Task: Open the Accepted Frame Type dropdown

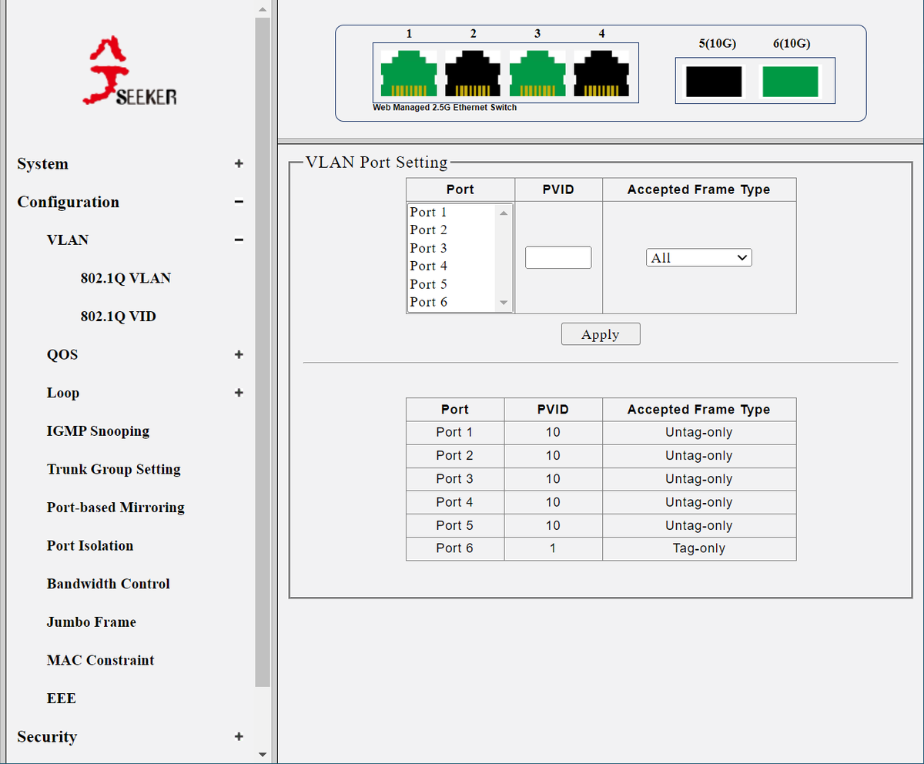Action: coord(698,258)
